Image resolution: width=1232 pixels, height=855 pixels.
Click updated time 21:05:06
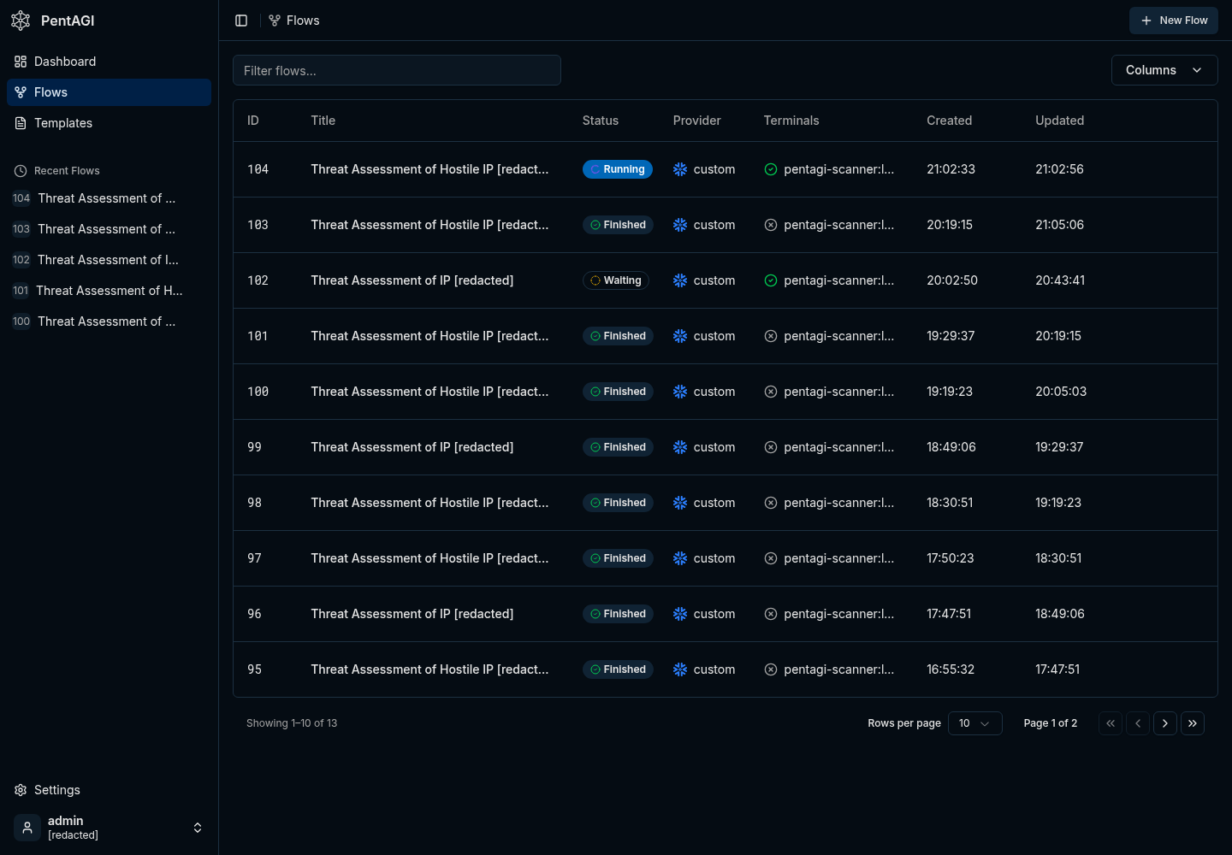(1059, 225)
